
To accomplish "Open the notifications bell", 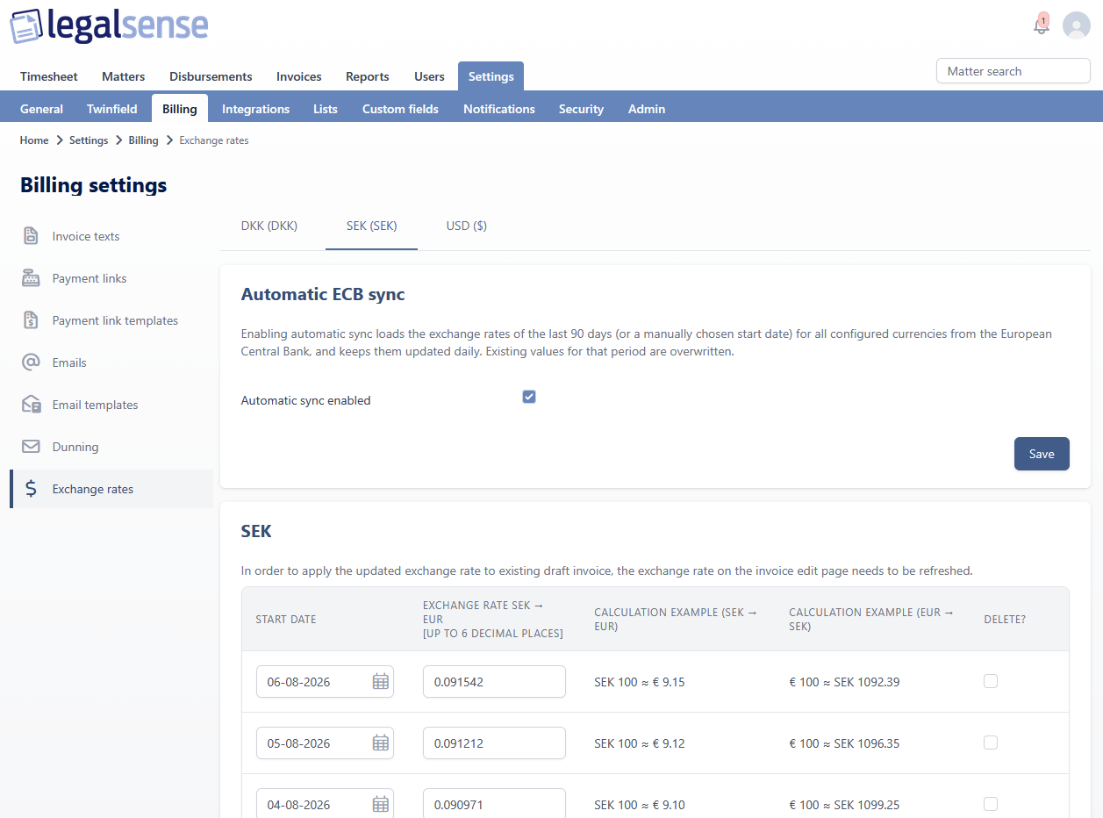I will coord(1042,25).
